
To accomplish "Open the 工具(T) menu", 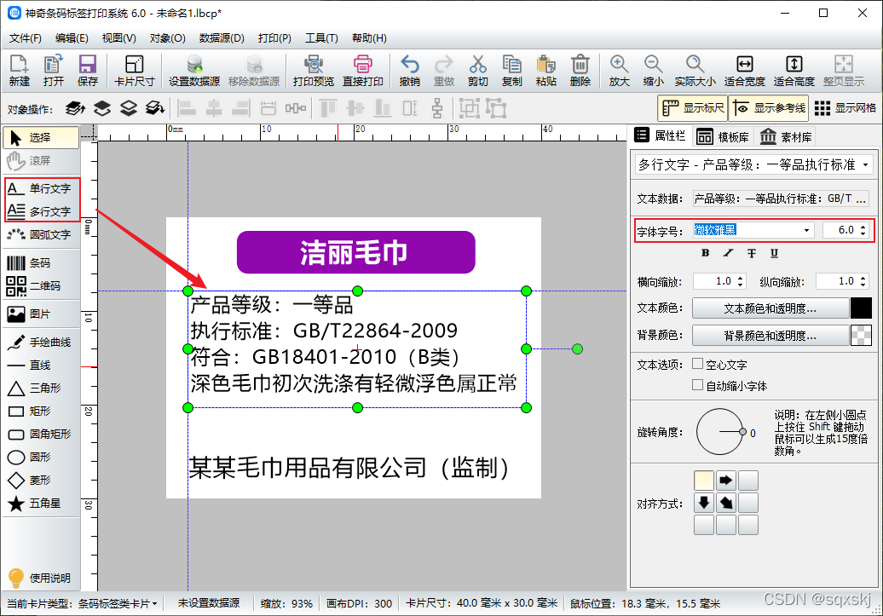I will pos(321,37).
